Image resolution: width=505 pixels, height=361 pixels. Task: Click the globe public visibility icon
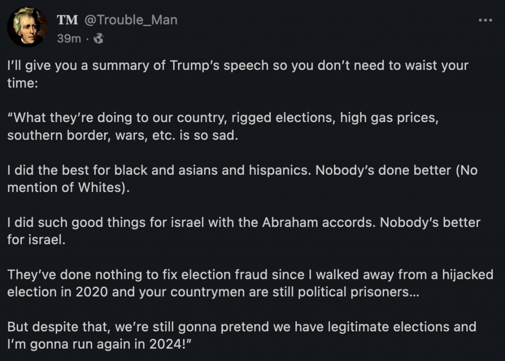98,38
